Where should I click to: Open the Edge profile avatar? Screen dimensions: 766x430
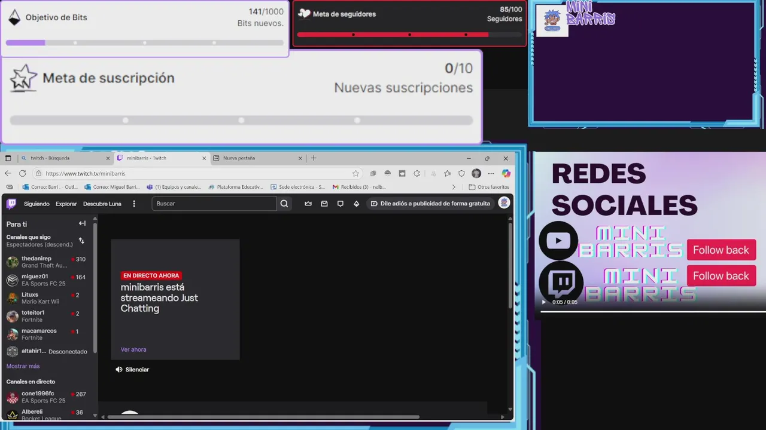click(476, 173)
